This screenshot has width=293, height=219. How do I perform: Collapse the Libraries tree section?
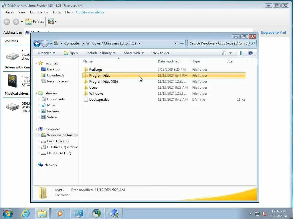tap(36, 93)
